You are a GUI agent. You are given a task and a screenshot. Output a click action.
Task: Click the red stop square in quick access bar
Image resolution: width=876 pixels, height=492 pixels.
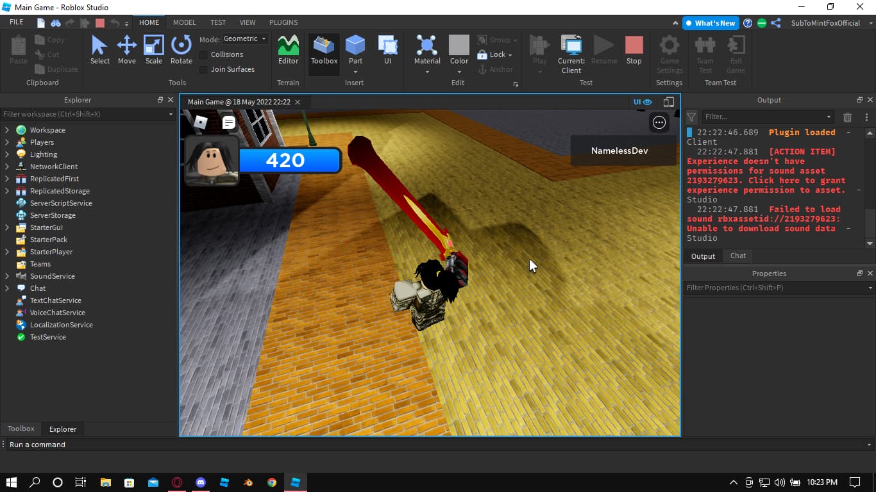pyautogui.click(x=99, y=22)
